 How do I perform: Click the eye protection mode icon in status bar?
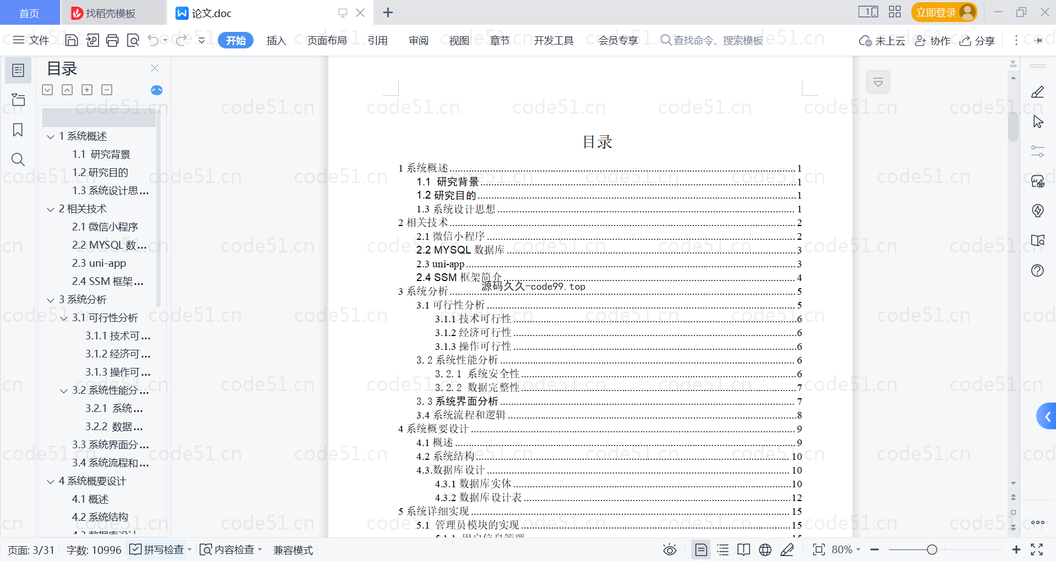point(669,549)
